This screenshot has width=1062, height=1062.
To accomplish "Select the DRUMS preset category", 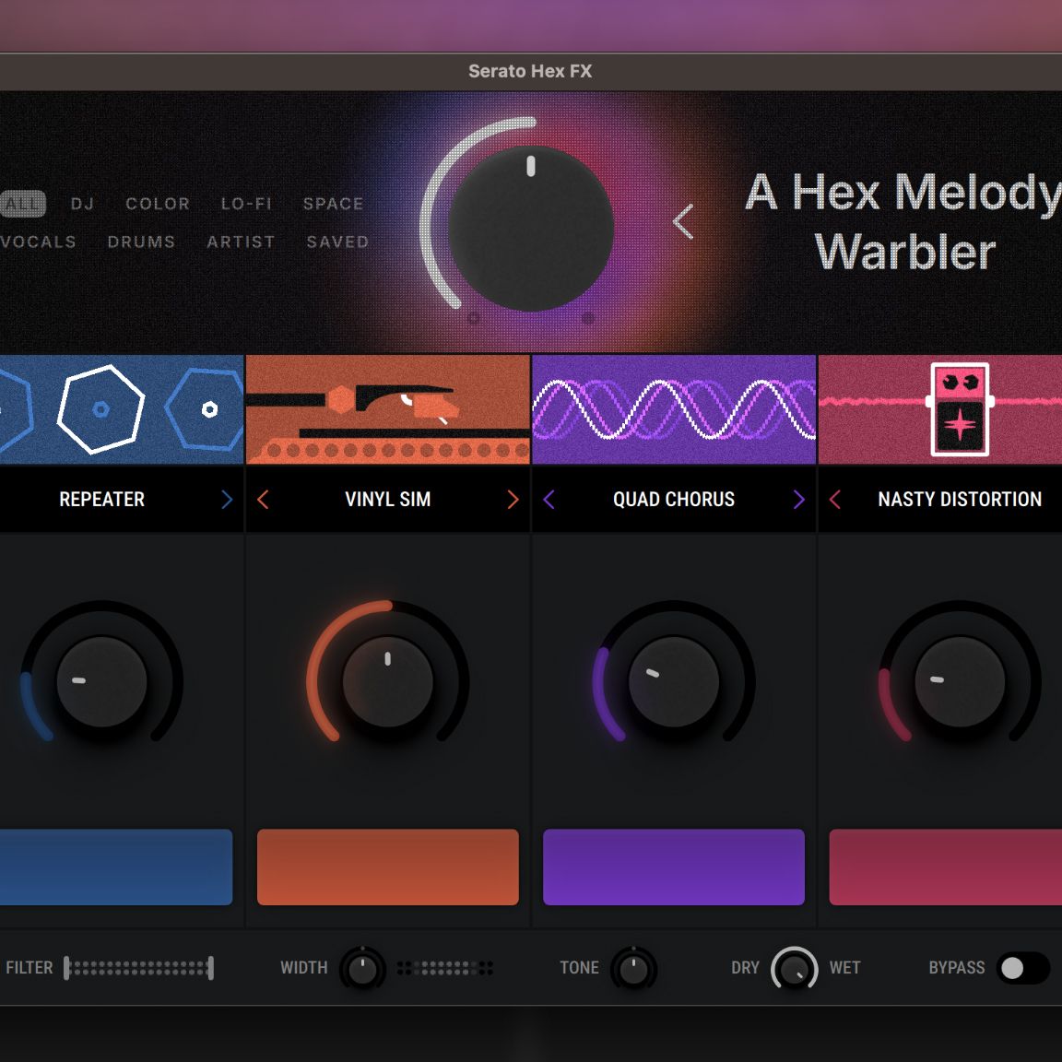I will 141,242.
